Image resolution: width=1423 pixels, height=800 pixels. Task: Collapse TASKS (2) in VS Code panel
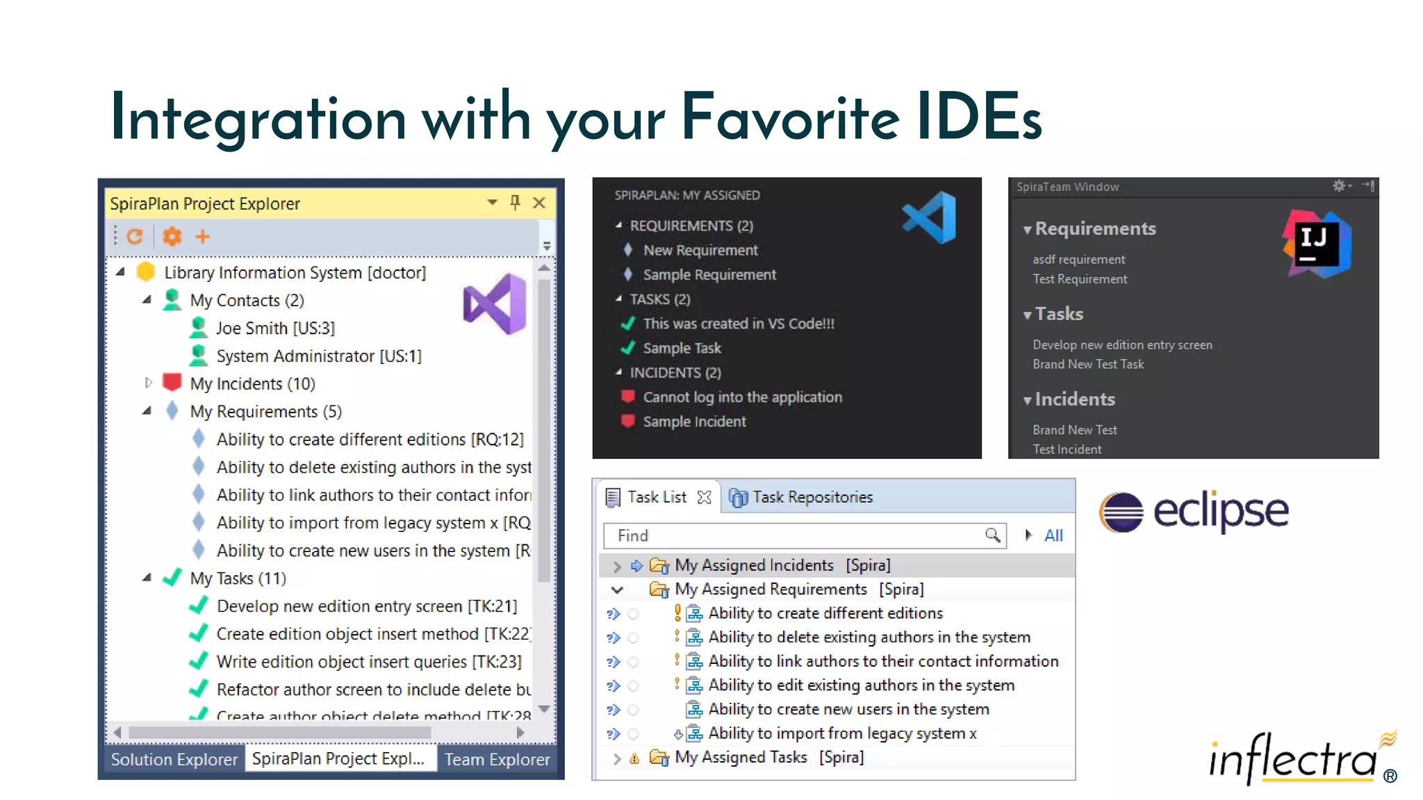pyautogui.click(x=618, y=299)
